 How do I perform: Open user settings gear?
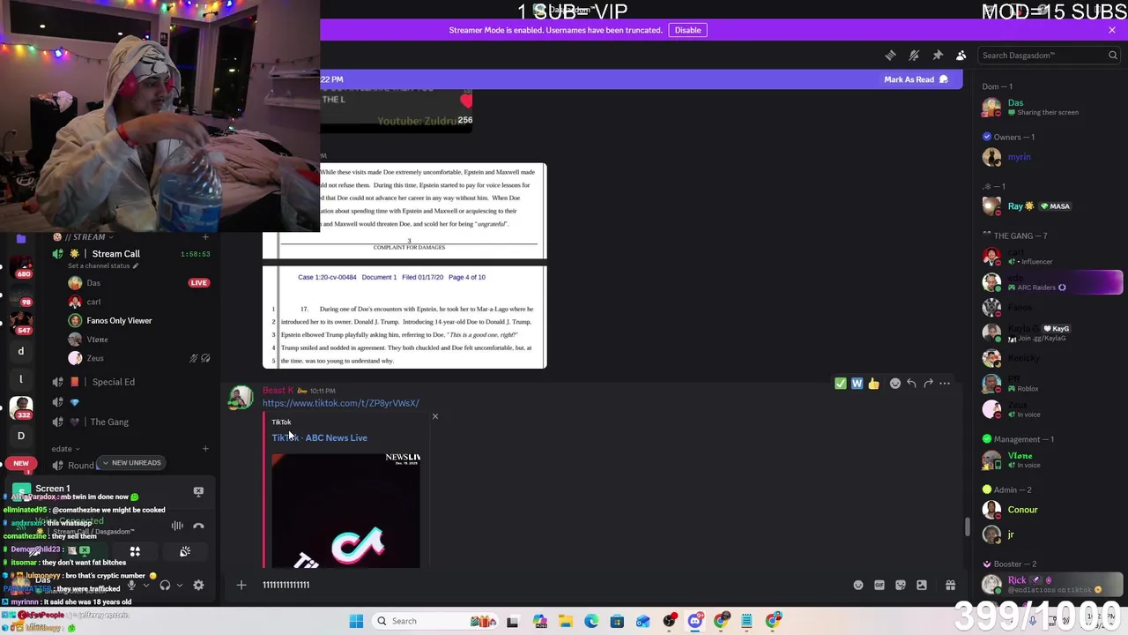click(198, 585)
